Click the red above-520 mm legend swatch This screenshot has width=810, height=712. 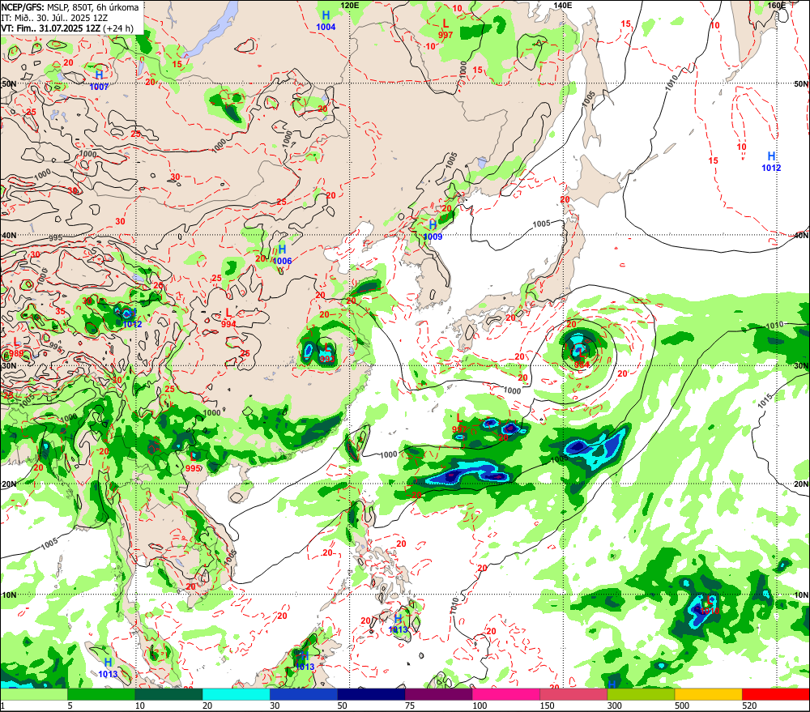click(x=776, y=694)
